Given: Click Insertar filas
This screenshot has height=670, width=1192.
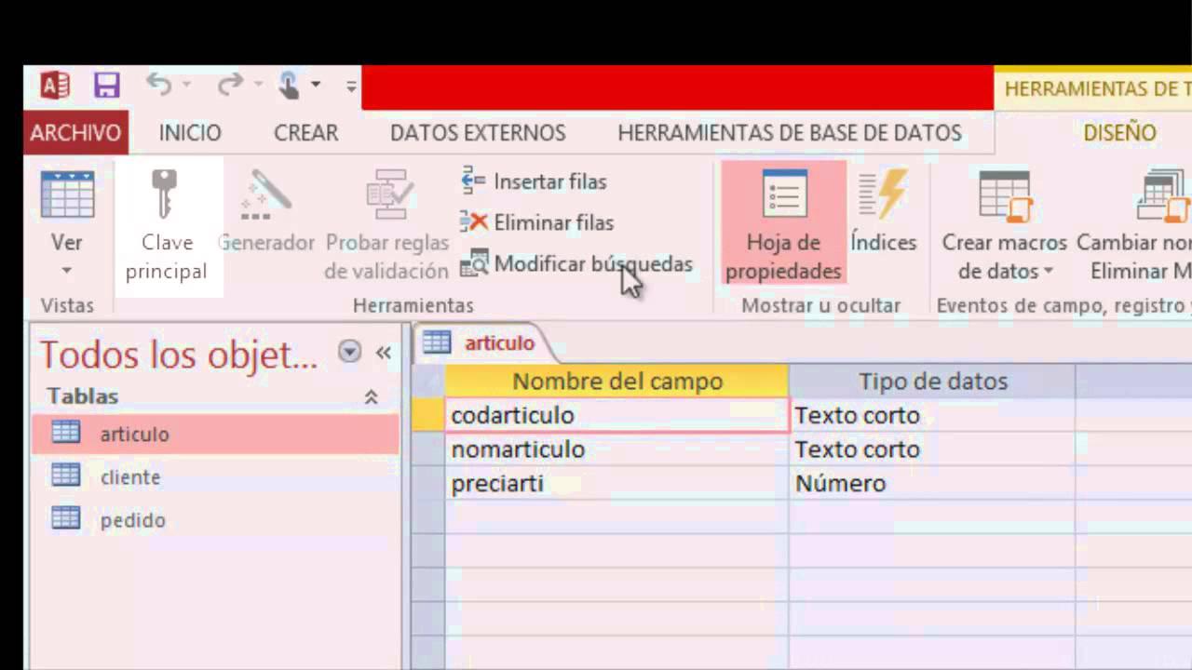Looking at the screenshot, I should [535, 181].
